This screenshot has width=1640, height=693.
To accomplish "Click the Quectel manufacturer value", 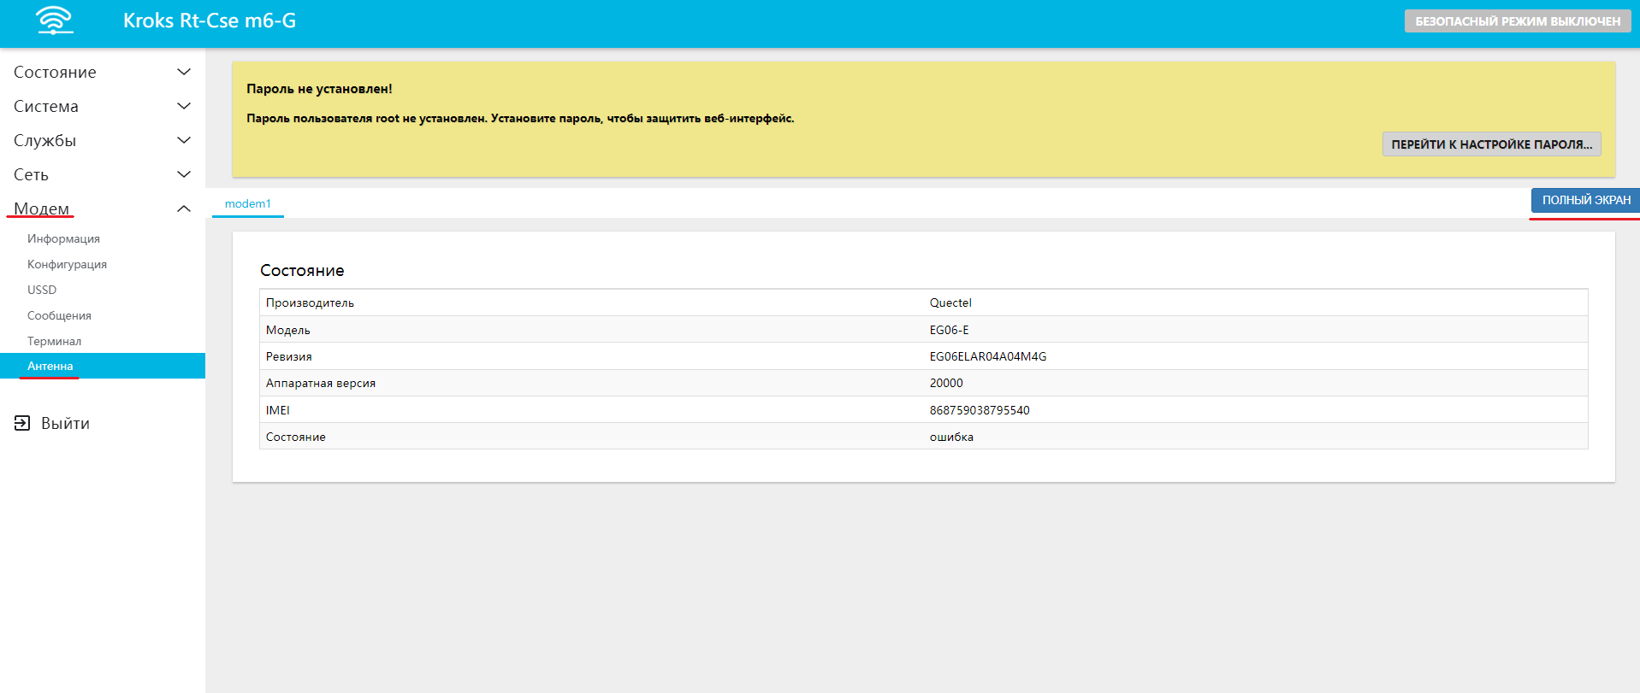I will click(x=950, y=302).
